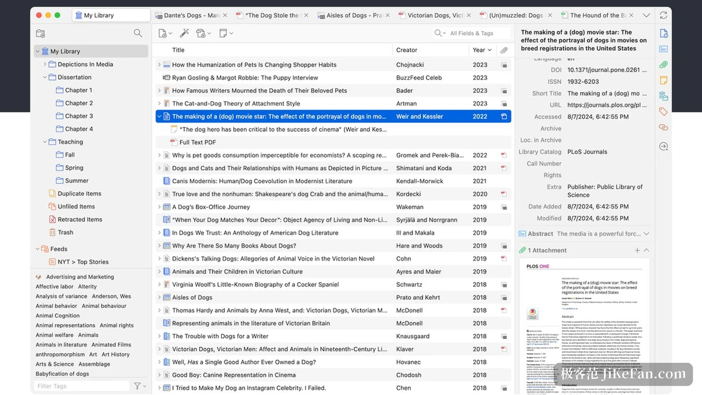Sync library with the sync icon
This screenshot has height=395, width=702.
[663, 15]
